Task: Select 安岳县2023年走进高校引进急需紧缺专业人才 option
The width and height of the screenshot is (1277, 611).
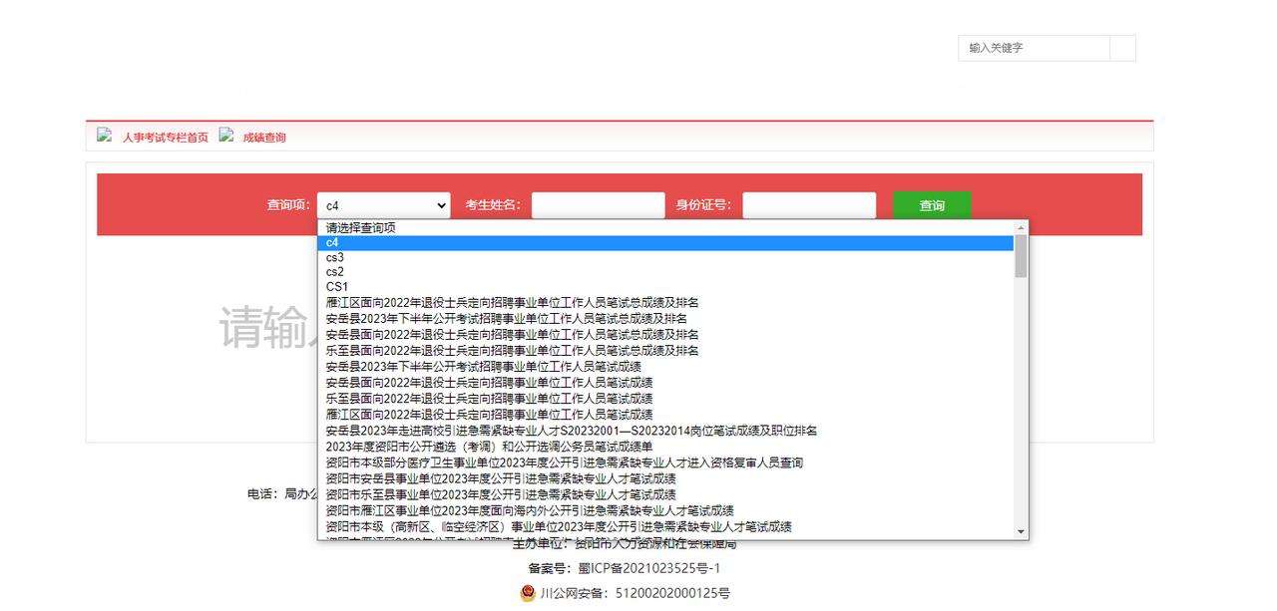Action: tap(665, 431)
